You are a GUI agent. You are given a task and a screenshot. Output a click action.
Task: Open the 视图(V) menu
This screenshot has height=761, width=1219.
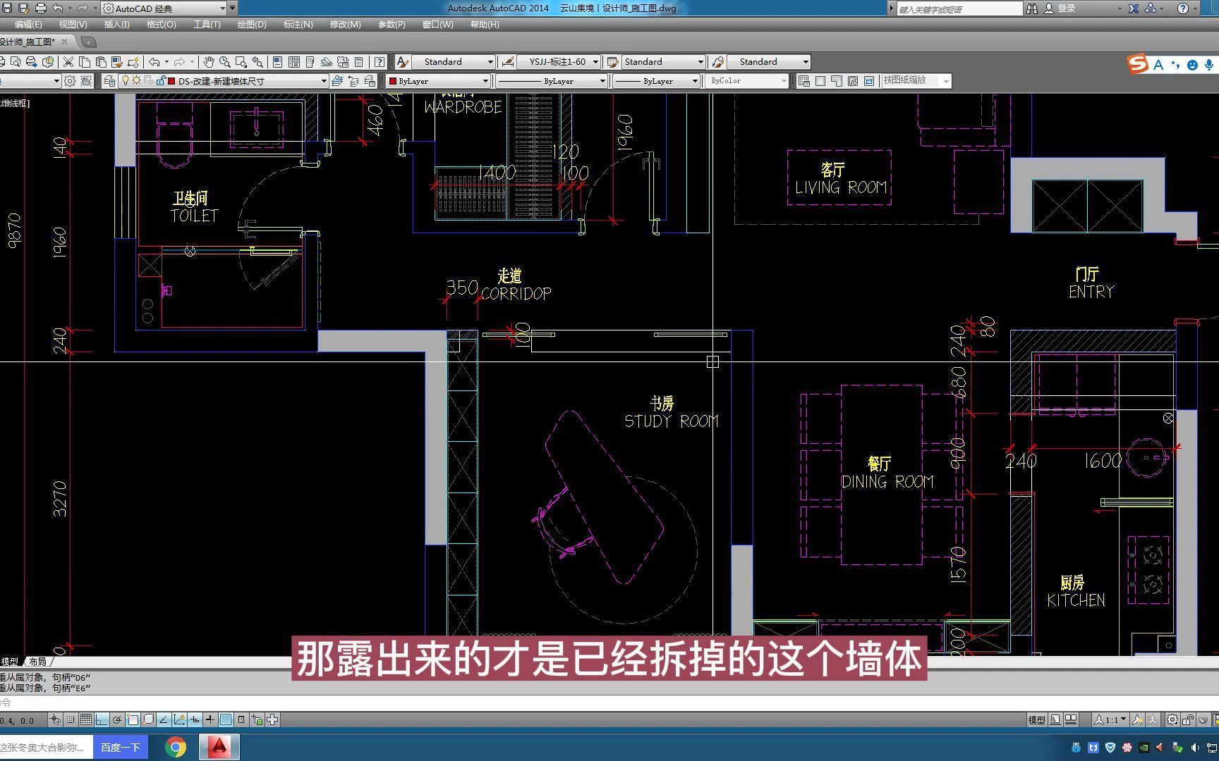73,24
